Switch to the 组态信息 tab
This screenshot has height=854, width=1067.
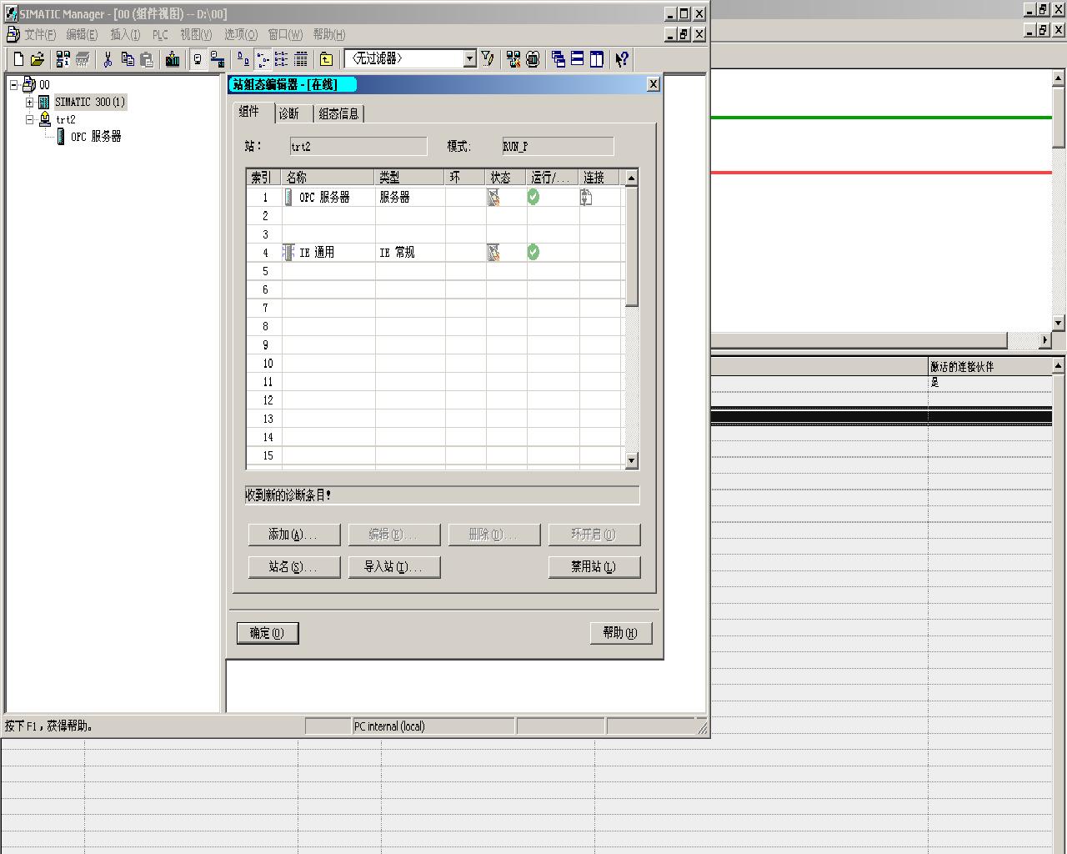pyautogui.click(x=338, y=113)
